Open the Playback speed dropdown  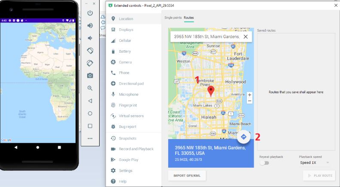[314, 163]
